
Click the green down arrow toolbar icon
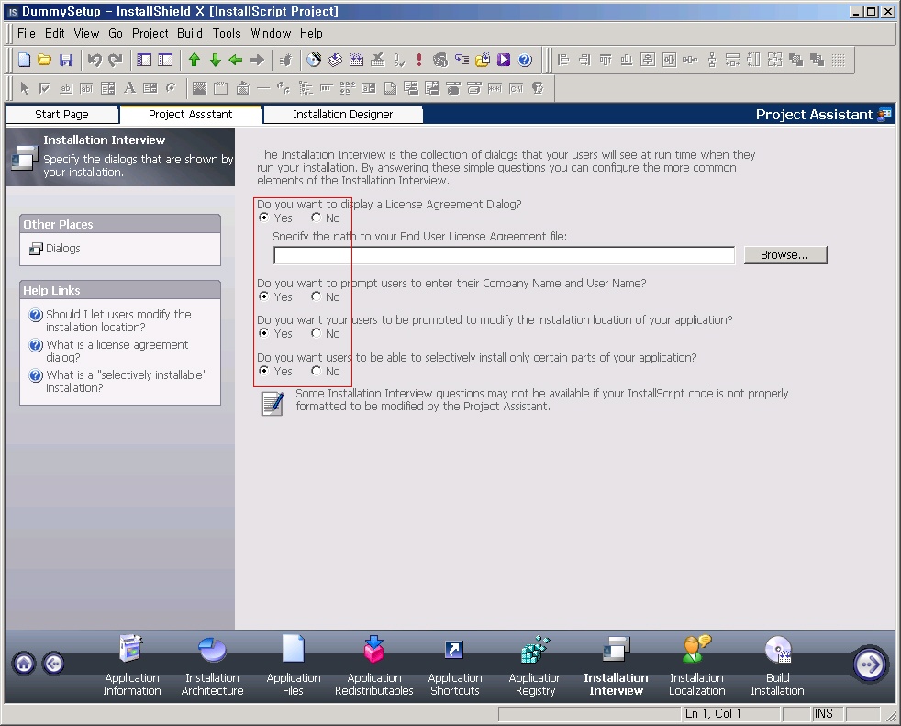[x=216, y=60]
